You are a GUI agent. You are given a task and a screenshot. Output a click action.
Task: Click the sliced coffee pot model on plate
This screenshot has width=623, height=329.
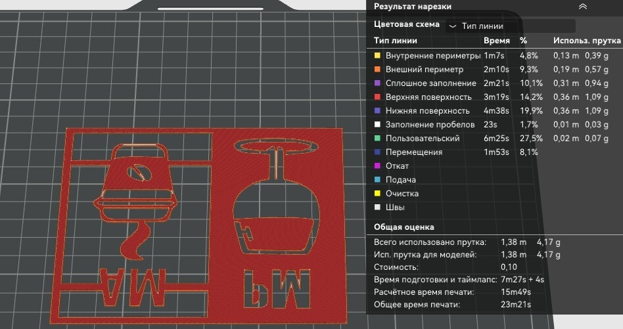(136, 183)
